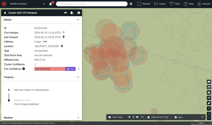Open Fire Confidence info icon
Viewport: 212px width, 125px height.
pyautogui.click(x=23, y=69)
